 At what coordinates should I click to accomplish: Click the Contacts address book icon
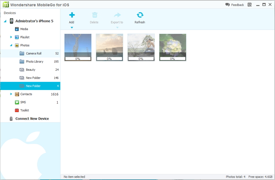(x=17, y=94)
